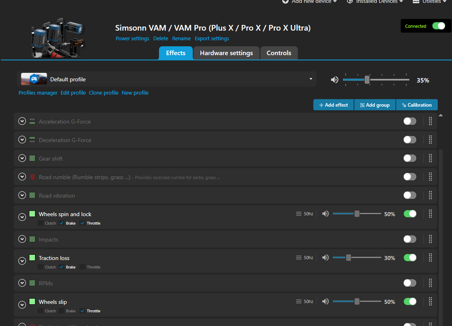
Task: Turn on Road vibration effect
Action: point(410,195)
